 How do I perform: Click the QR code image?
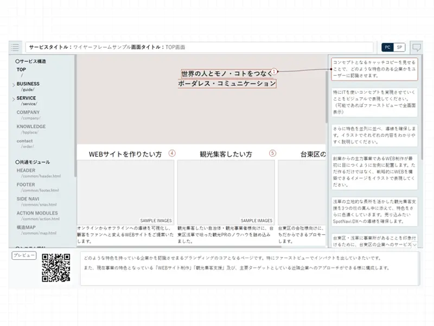[56, 268]
